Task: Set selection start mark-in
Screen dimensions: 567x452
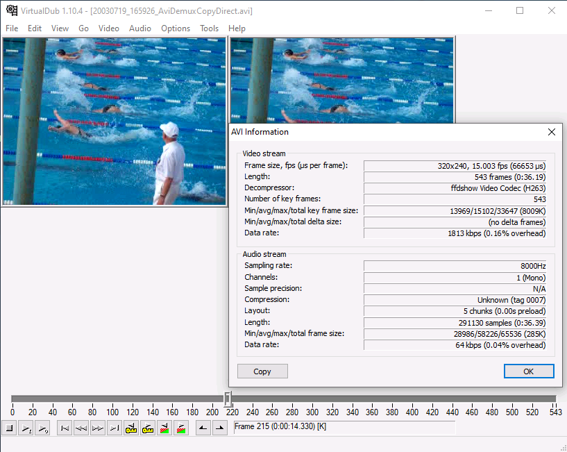Action: click(203, 428)
